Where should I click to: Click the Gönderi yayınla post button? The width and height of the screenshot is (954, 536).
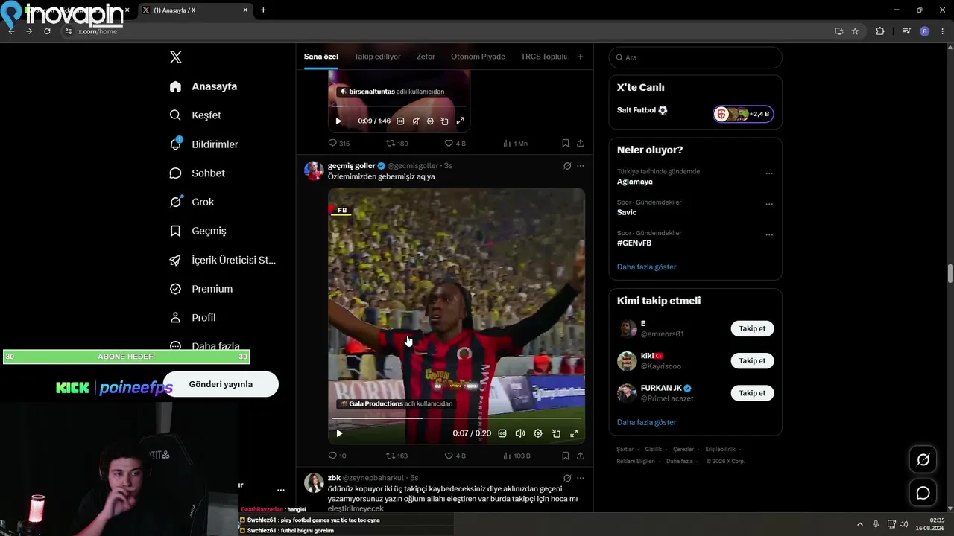(x=221, y=384)
